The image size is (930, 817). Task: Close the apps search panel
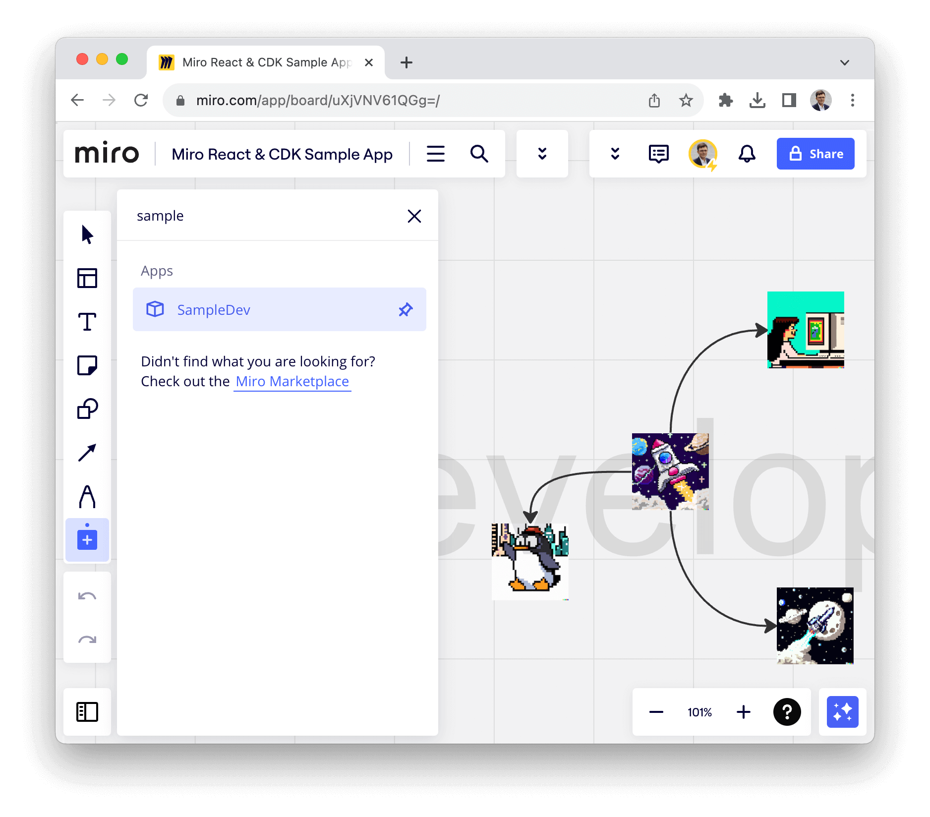pyautogui.click(x=414, y=216)
